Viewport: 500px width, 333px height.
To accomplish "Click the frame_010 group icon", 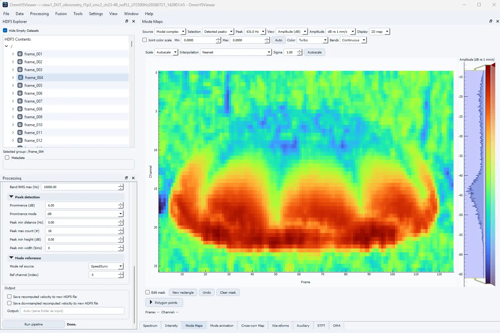I will [20, 125].
